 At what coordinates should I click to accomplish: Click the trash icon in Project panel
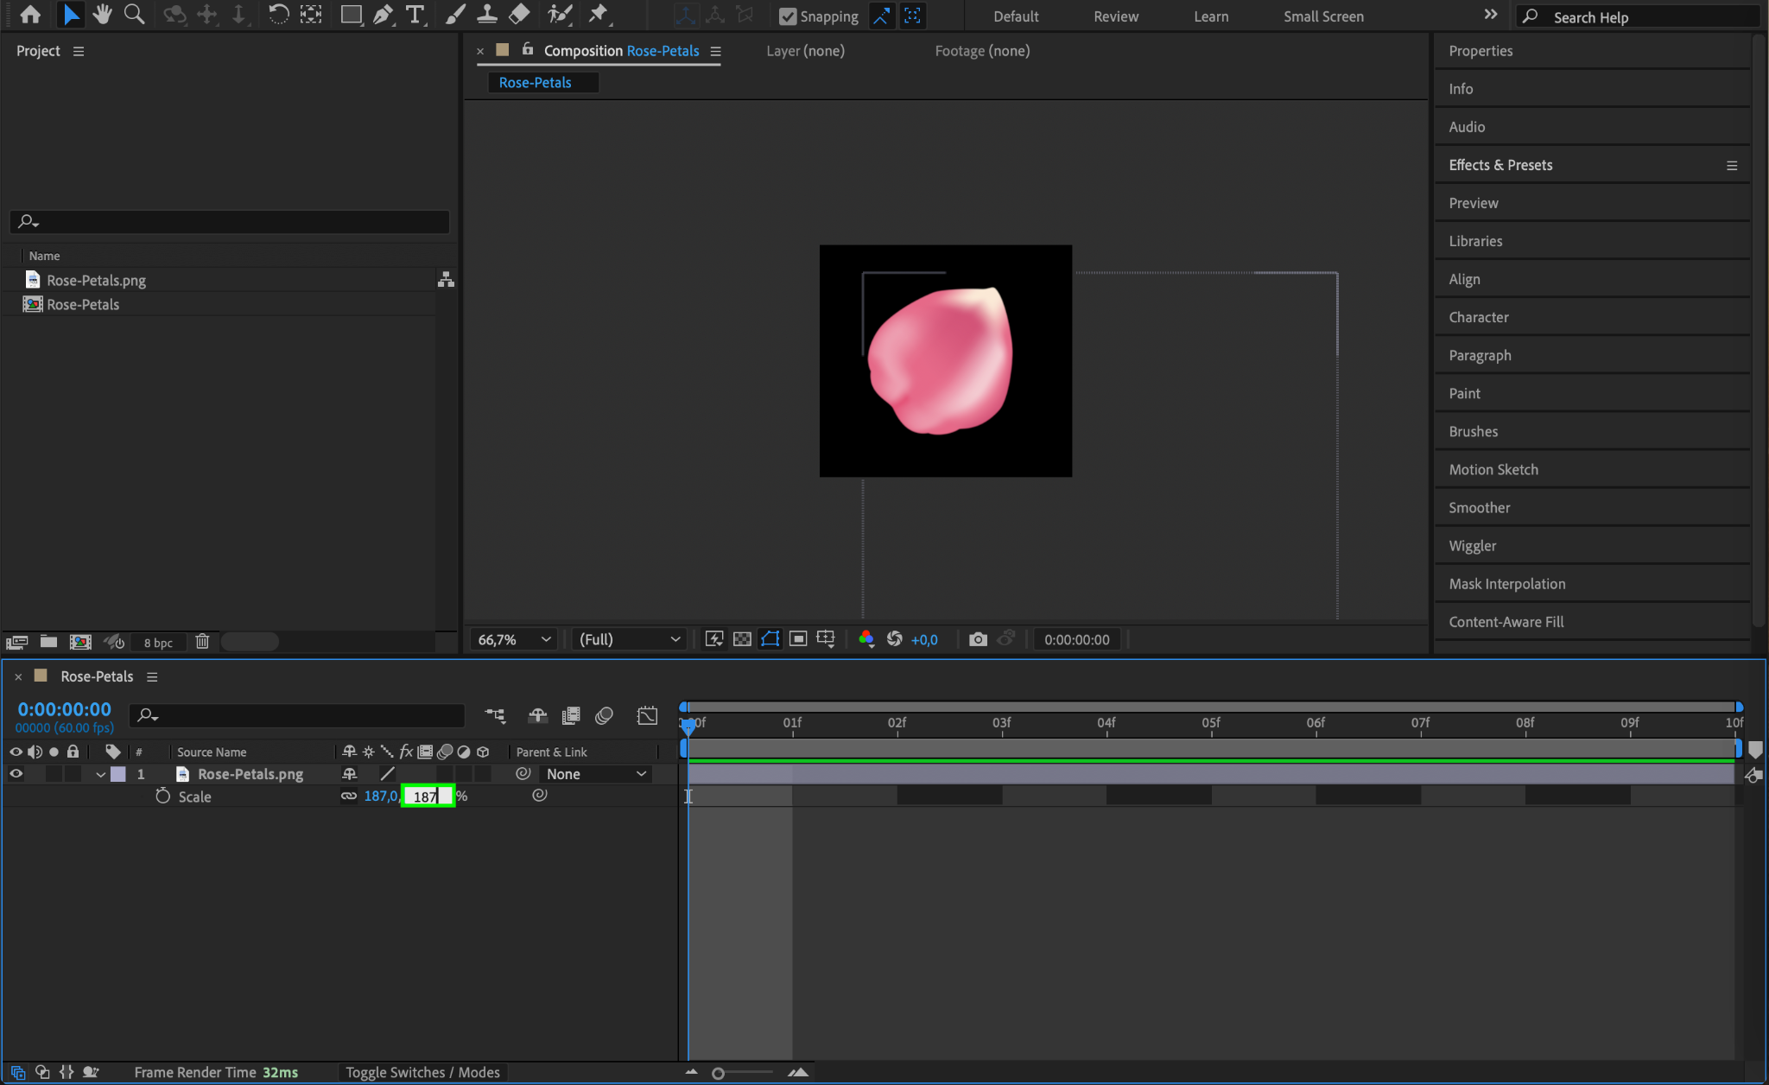coord(202,642)
